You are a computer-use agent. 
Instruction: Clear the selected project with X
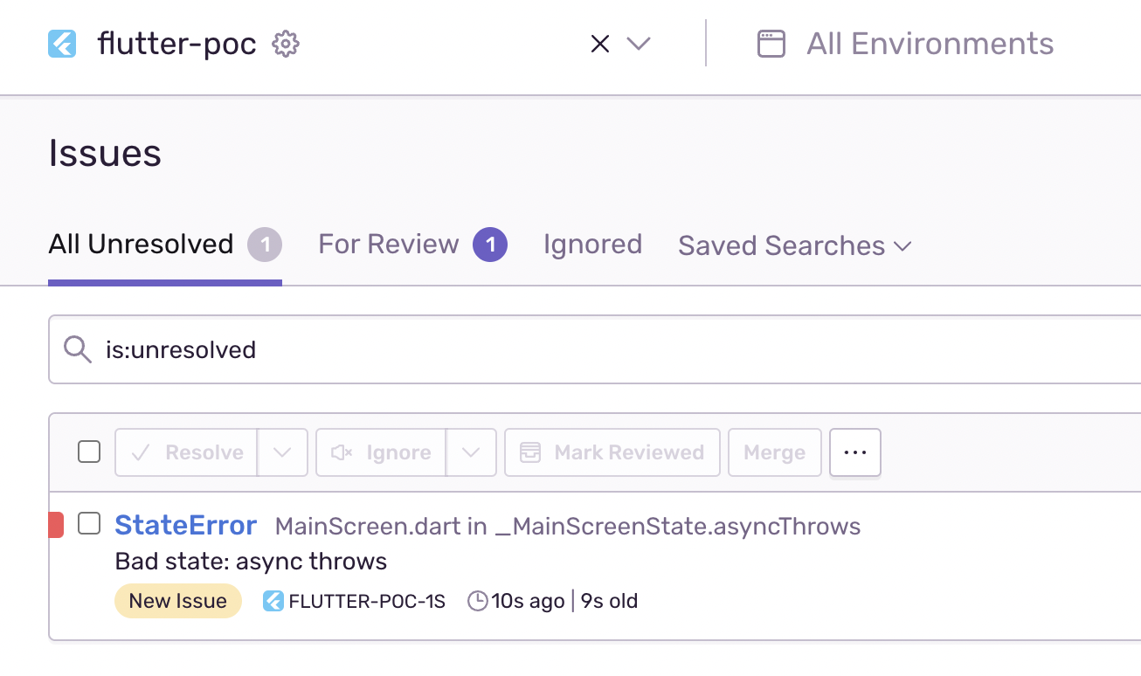pos(599,44)
